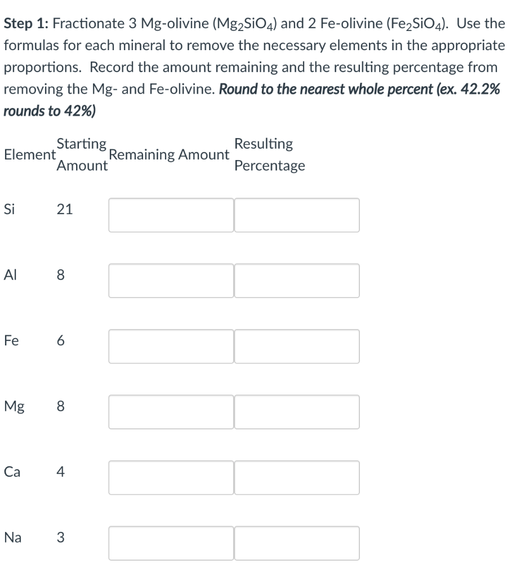
Task: Select the Resulting Percentage column header
Action: pos(270,154)
